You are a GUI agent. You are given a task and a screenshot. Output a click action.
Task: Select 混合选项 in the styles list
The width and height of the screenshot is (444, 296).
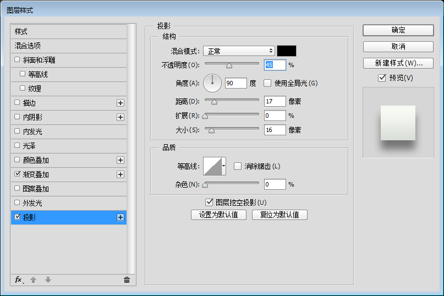pyautogui.click(x=28, y=46)
